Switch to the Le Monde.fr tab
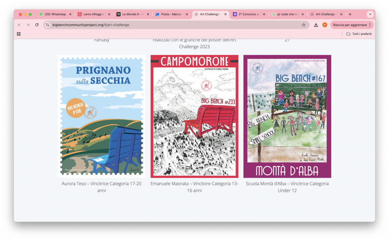The height and width of the screenshot is (240, 389). 130,14
